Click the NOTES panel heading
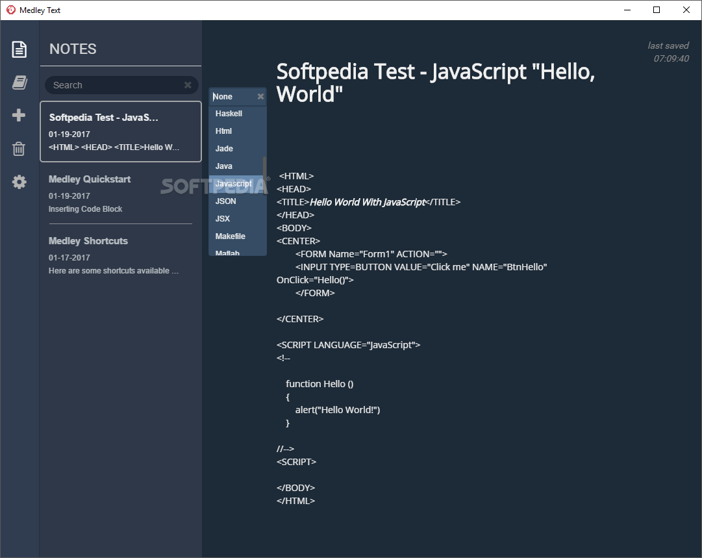The image size is (702, 558). [73, 49]
